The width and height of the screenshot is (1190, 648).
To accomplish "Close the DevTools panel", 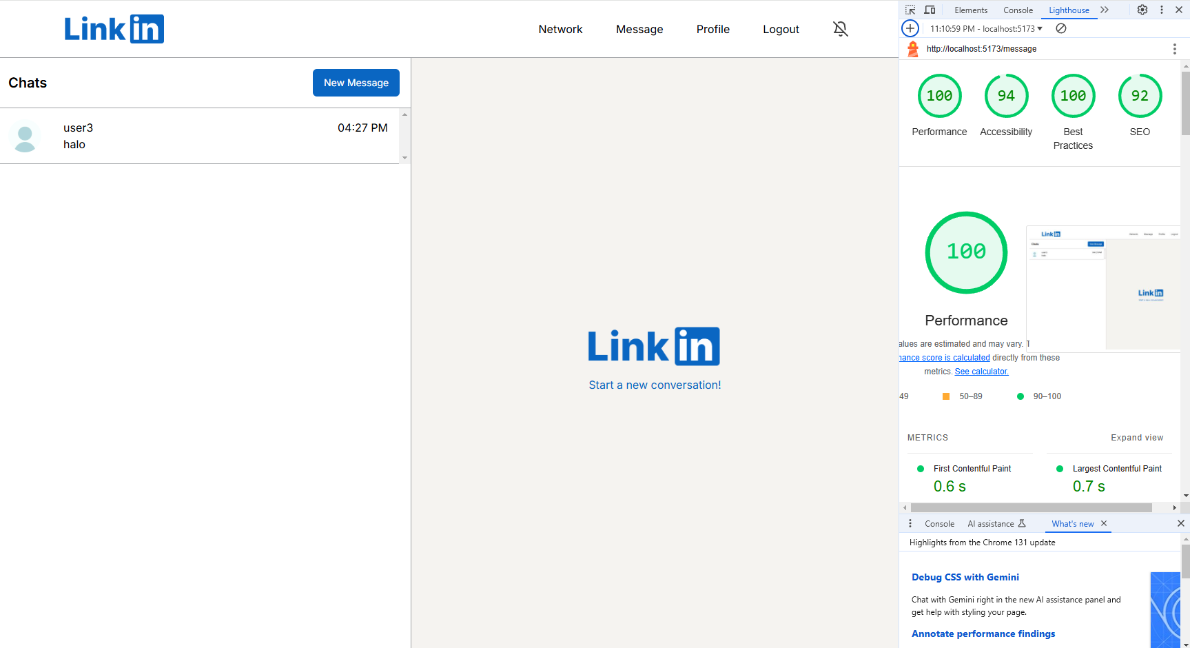I will (x=1179, y=10).
